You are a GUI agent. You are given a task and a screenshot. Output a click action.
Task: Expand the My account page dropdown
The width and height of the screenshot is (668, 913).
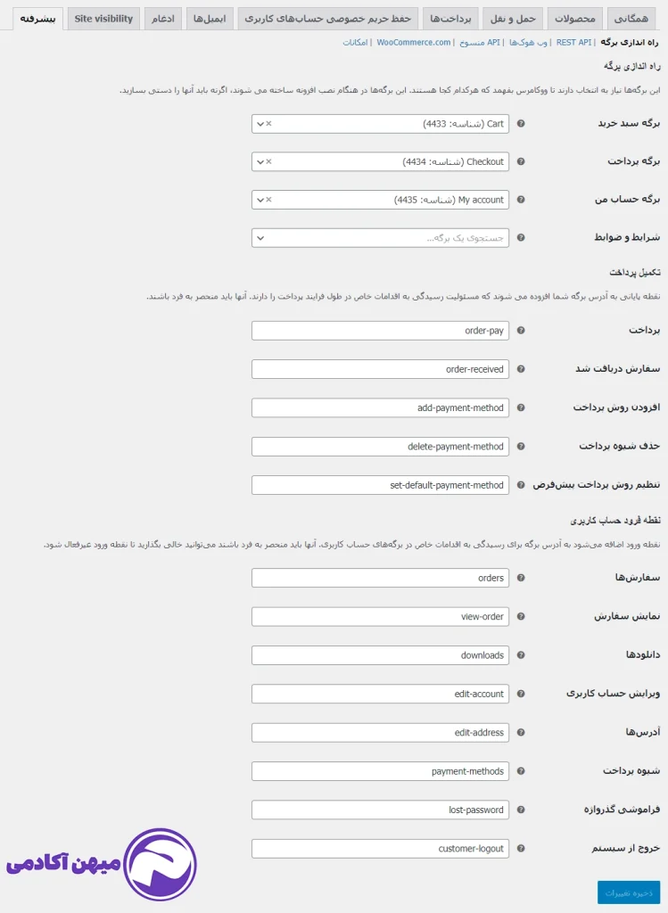[260, 200]
